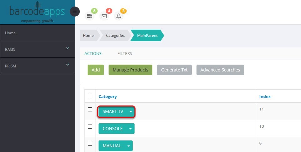
Task: Sort by Category column header
Action: pos(108,96)
